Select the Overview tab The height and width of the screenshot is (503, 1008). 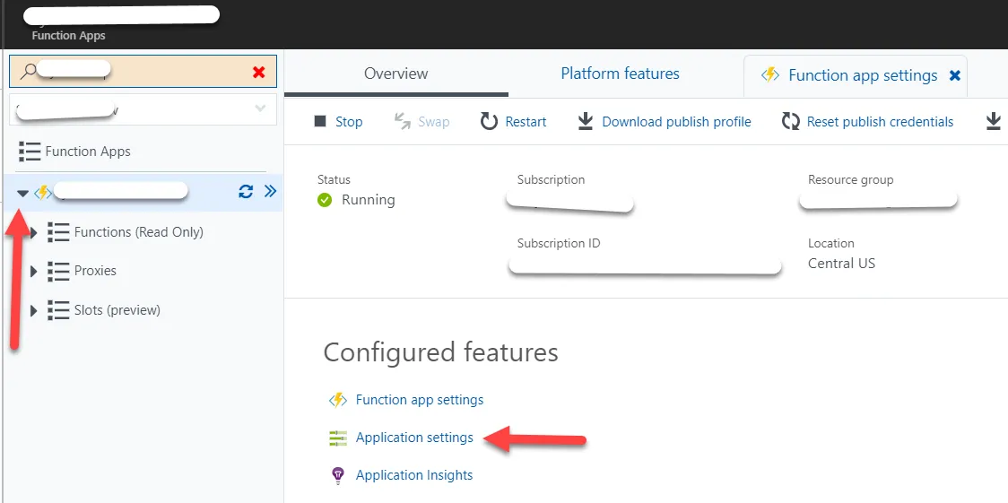tap(395, 74)
